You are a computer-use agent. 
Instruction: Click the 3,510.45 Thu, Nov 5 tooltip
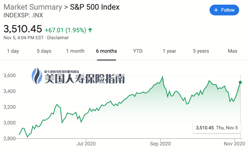(x=217, y=128)
